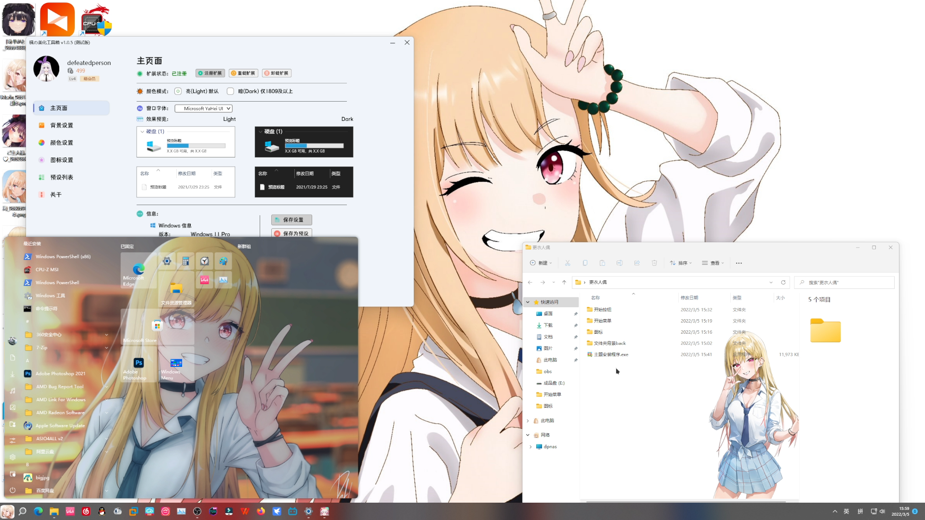
Task: Open the 窗口字体 Microsoft YaHei UI dropdown
Action: tap(203, 108)
